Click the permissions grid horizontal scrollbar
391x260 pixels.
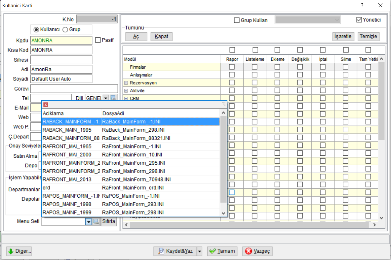click(249, 225)
